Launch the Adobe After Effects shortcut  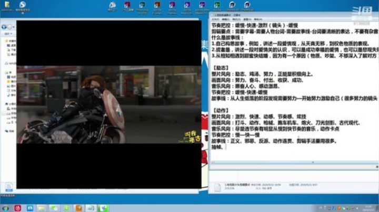coord(202,7)
